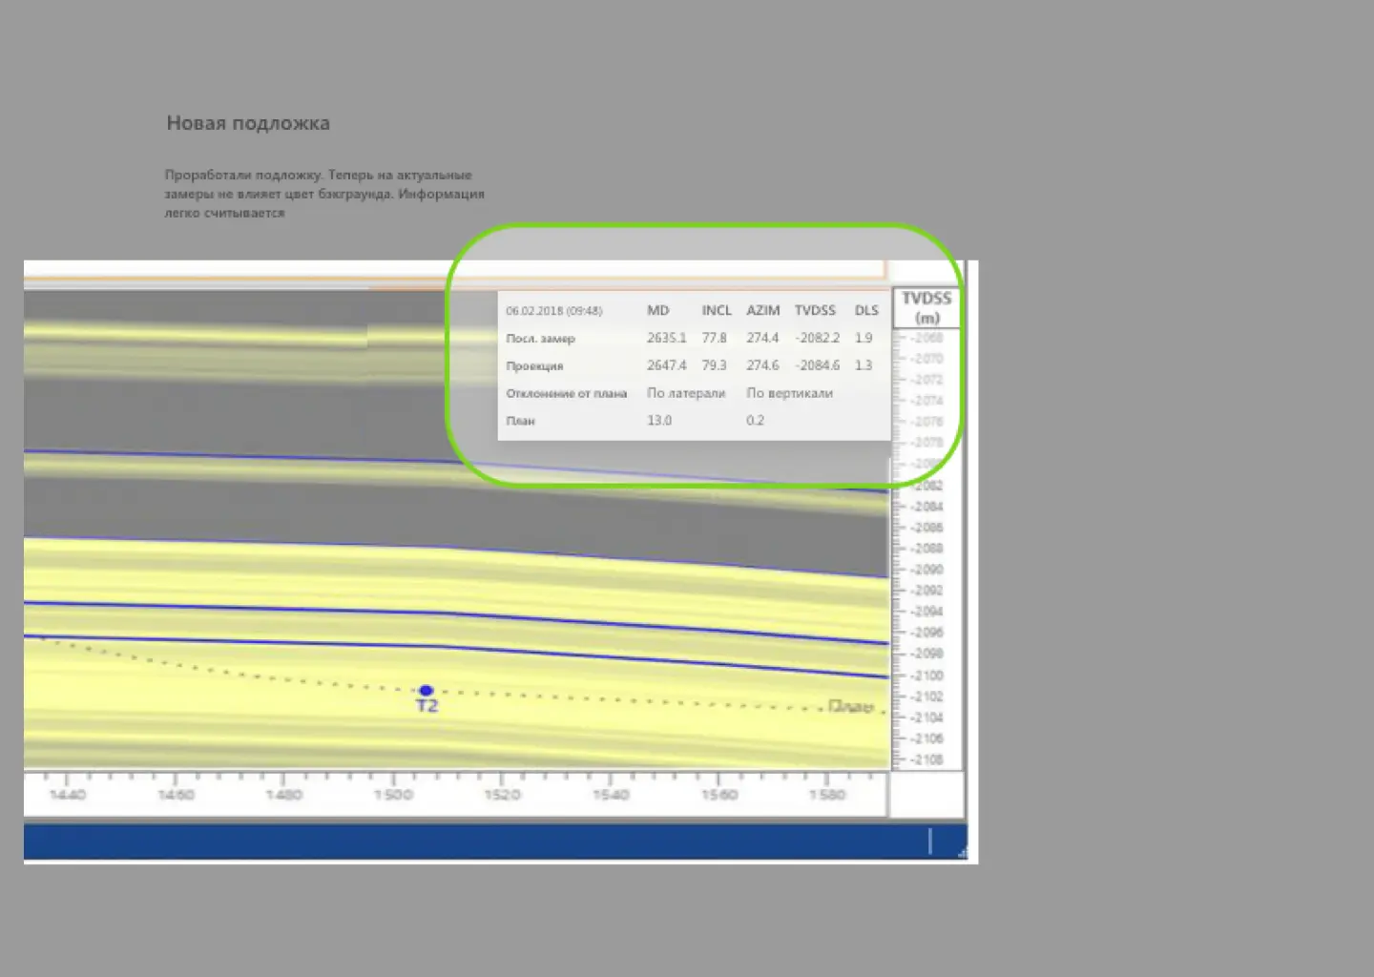Screen dimensions: 1374x977
Task: Select the 'Отклонение от плана' label
Action: click(567, 393)
